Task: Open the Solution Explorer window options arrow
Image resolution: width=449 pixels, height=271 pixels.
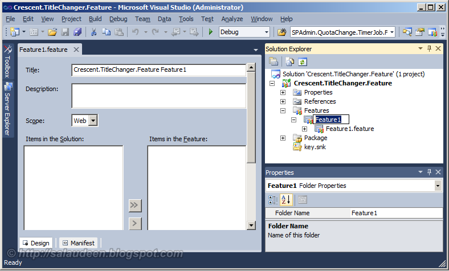Action: pos(421,48)
